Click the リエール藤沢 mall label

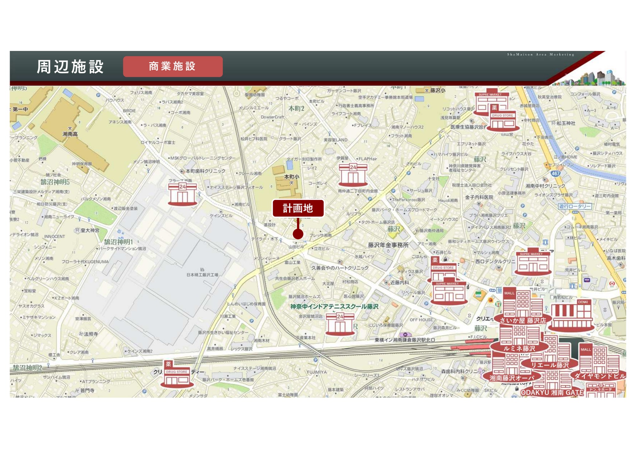[x=549, y=365]
